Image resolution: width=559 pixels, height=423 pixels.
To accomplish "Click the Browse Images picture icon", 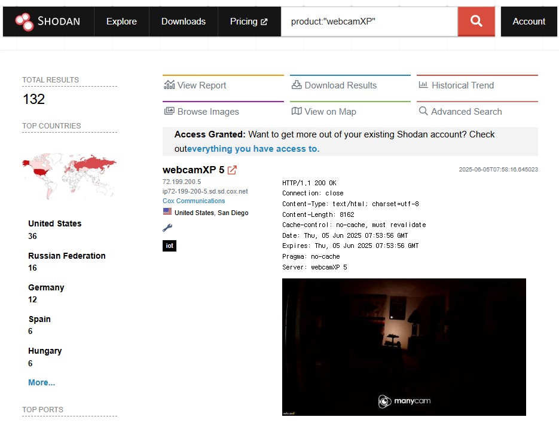I will click(169, 111).
